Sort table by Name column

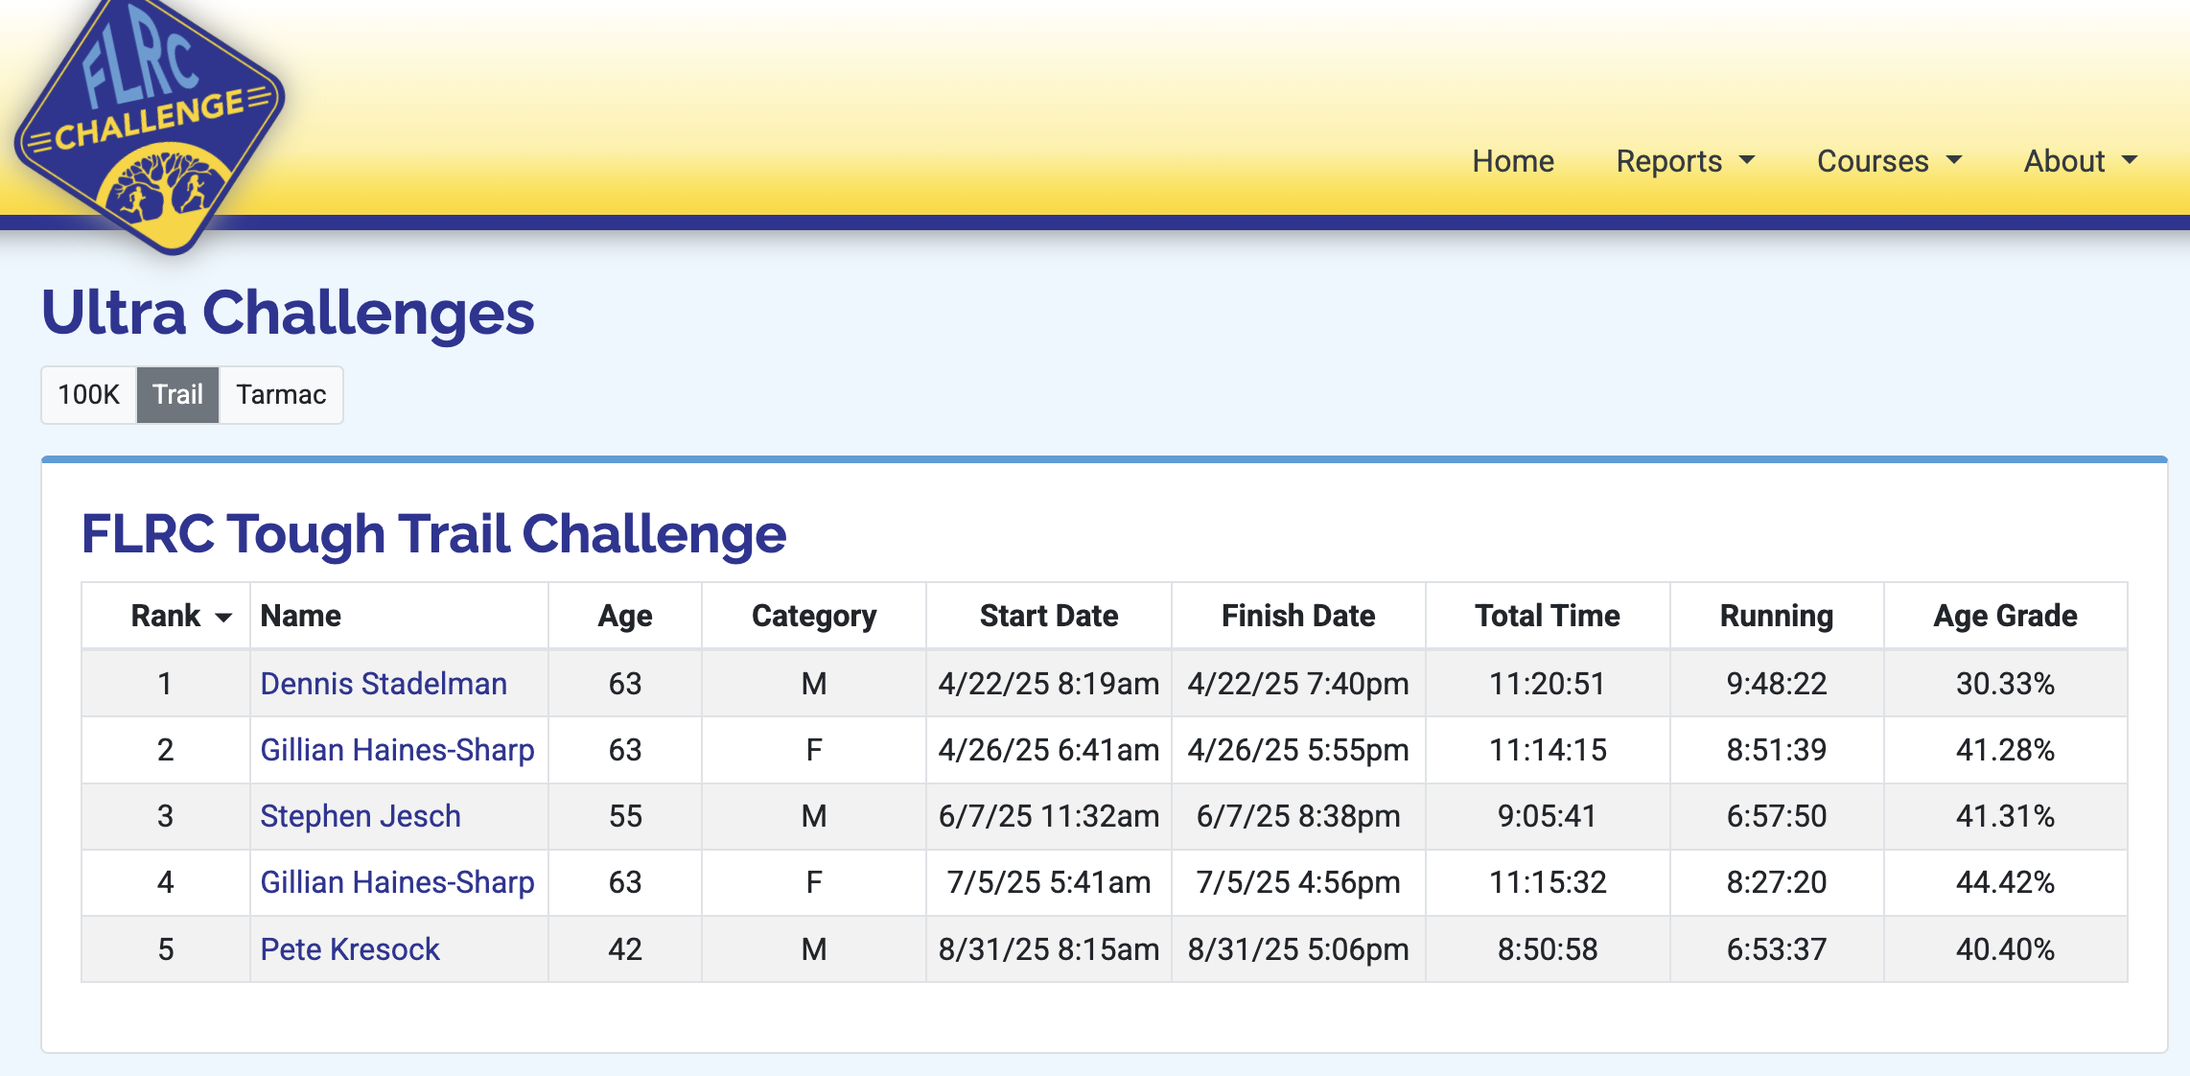(300, 616)
